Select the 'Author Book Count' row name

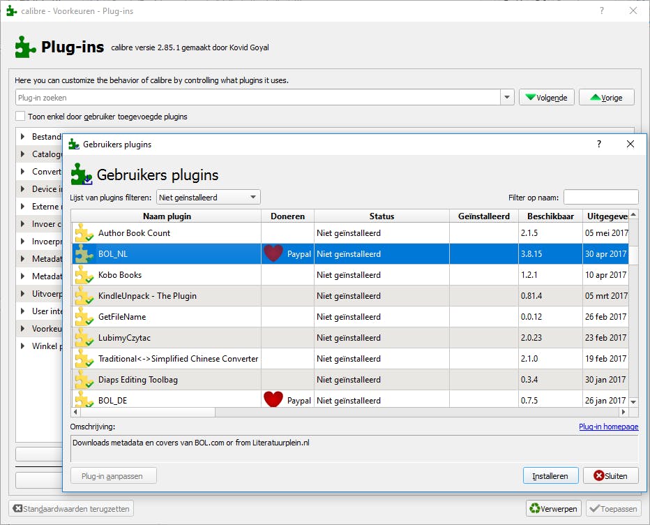click(134, 232)
